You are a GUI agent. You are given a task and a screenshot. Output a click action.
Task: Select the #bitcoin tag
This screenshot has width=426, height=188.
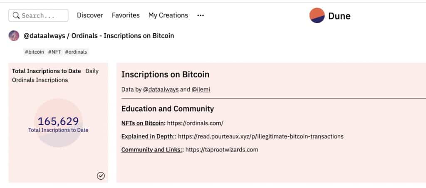35,52
